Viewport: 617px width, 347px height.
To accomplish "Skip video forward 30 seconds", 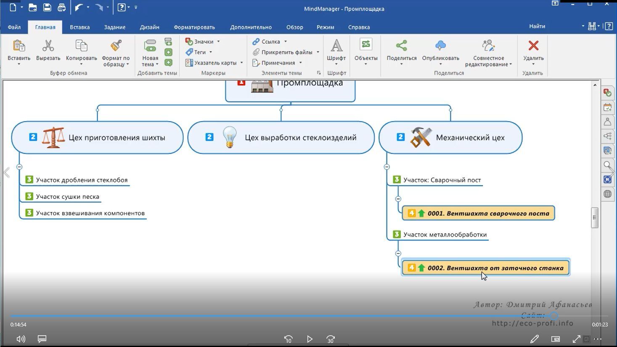I will [x=331, y=339].
